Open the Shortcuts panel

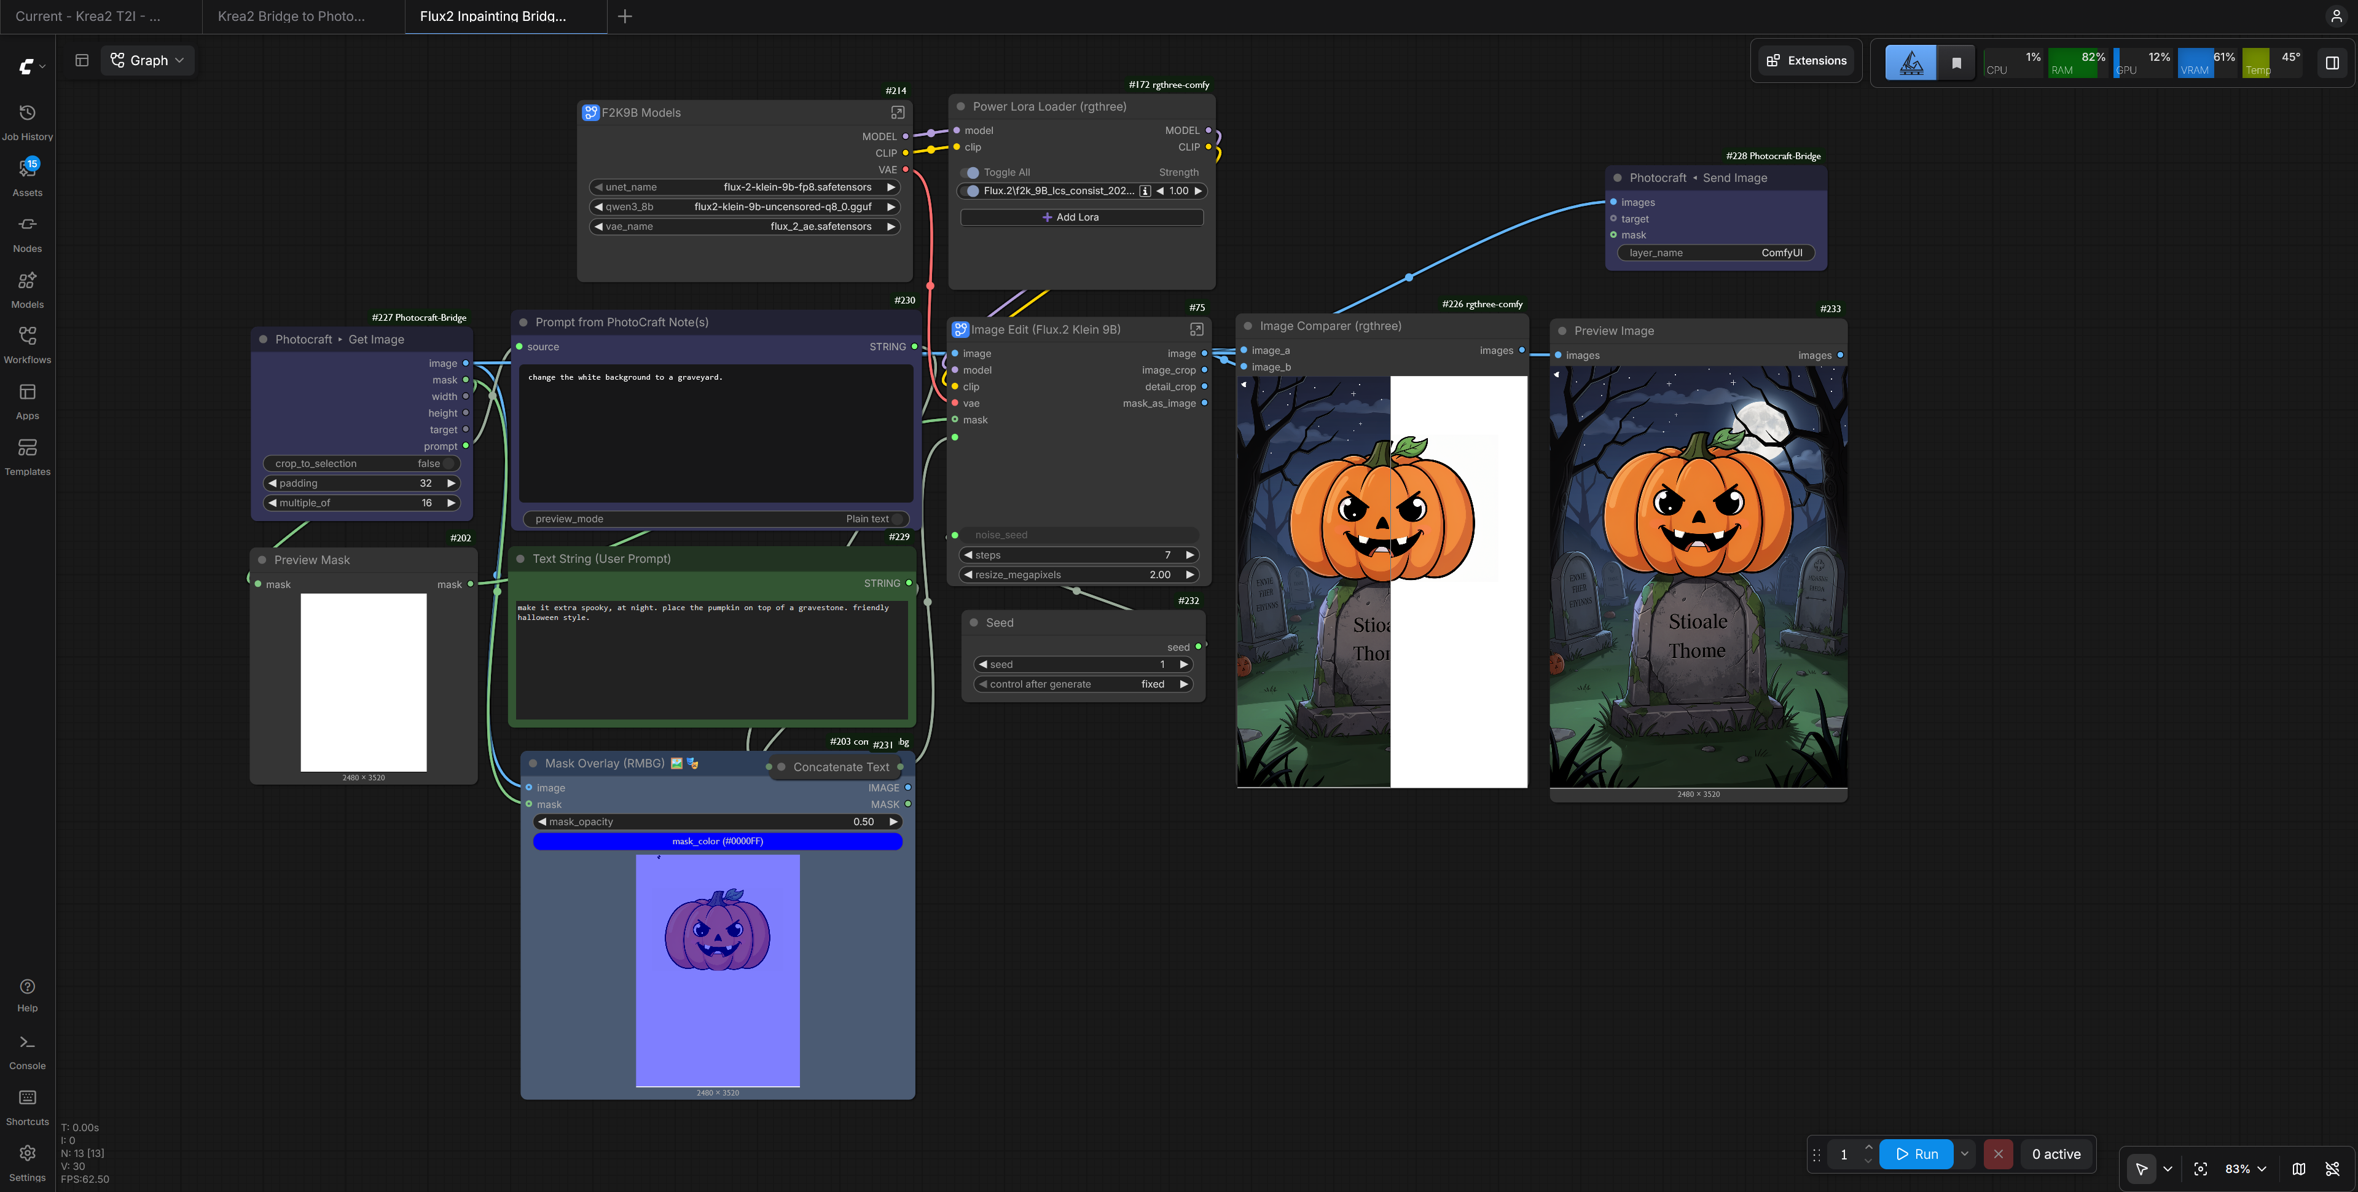(x=28, y=1108)
